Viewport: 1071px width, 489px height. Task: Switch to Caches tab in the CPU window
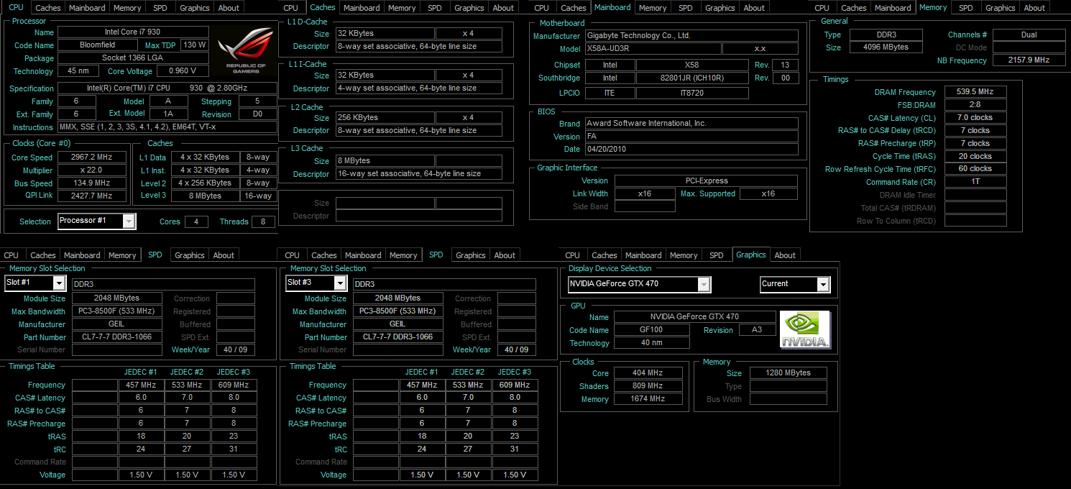48,8
